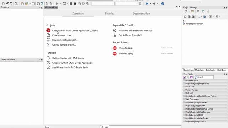Click the Stop program square button
Image resolution: width=228 pixels, height=128 pixels.
(x=74, y=4)
